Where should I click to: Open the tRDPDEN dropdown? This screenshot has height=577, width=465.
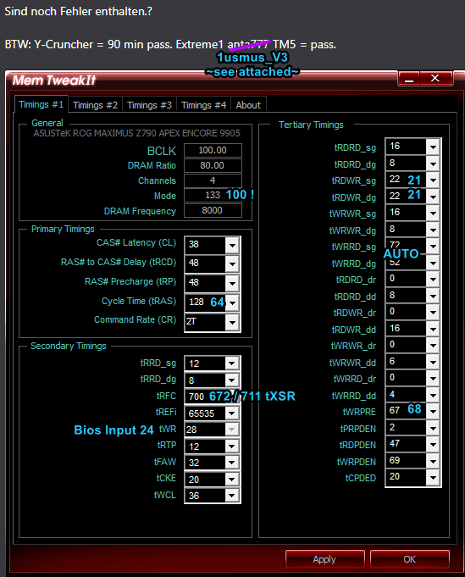[x=433, y=445]
